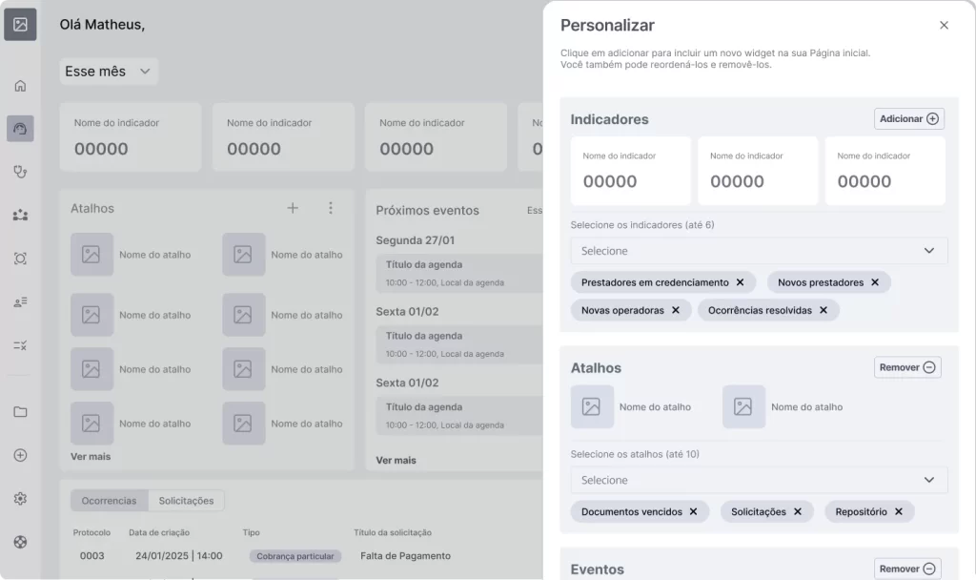Open the 'Selecione os atalhos' dropdown
This screenshot has height=580, width=976.
coord(758,480)
